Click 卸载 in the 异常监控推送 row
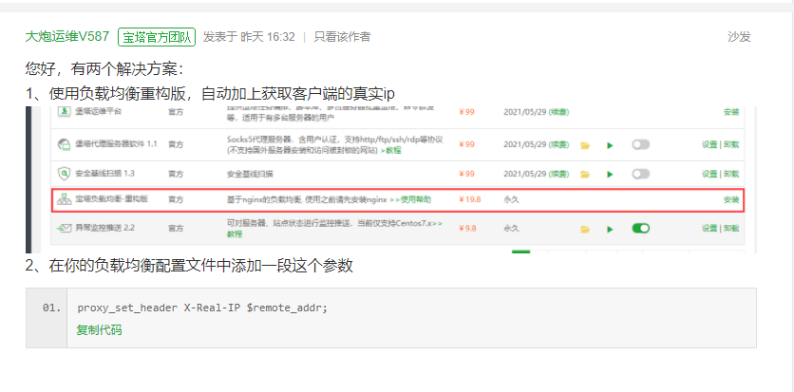 point(731,229)
